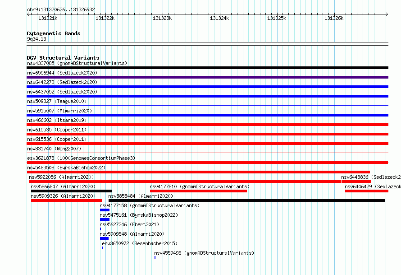Click the chr9:131320626..131326932 coordinate label
This screenshot has width=401, height=275.
61,9
